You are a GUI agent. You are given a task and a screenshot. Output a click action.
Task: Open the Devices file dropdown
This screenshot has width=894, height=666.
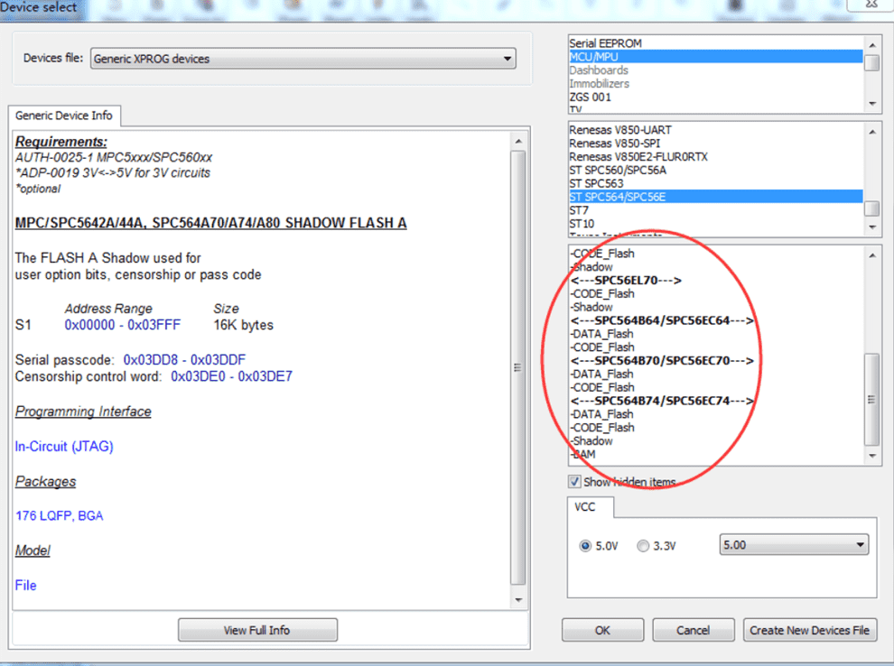(x=303, y=59)
